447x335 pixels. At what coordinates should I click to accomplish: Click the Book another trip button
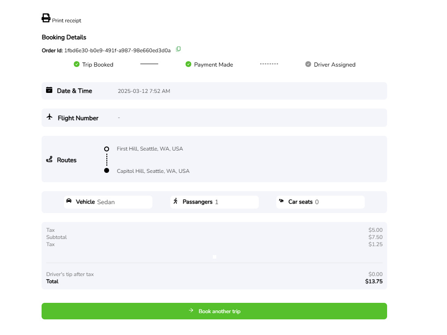point(215,311)
